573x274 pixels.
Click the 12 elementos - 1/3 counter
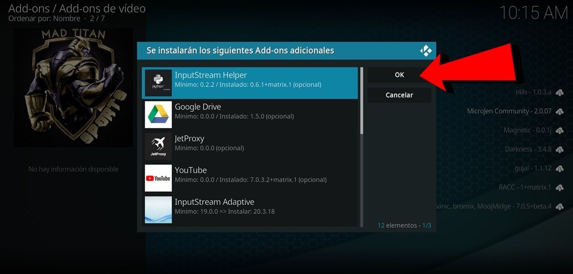point(404,225)
